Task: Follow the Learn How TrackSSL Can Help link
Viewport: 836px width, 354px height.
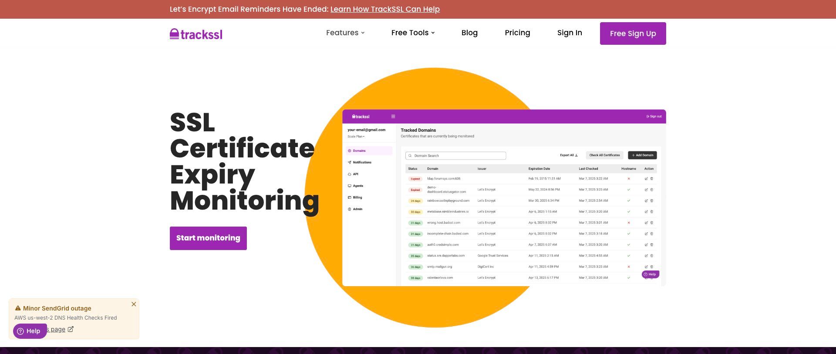Action: pos(385,9)
